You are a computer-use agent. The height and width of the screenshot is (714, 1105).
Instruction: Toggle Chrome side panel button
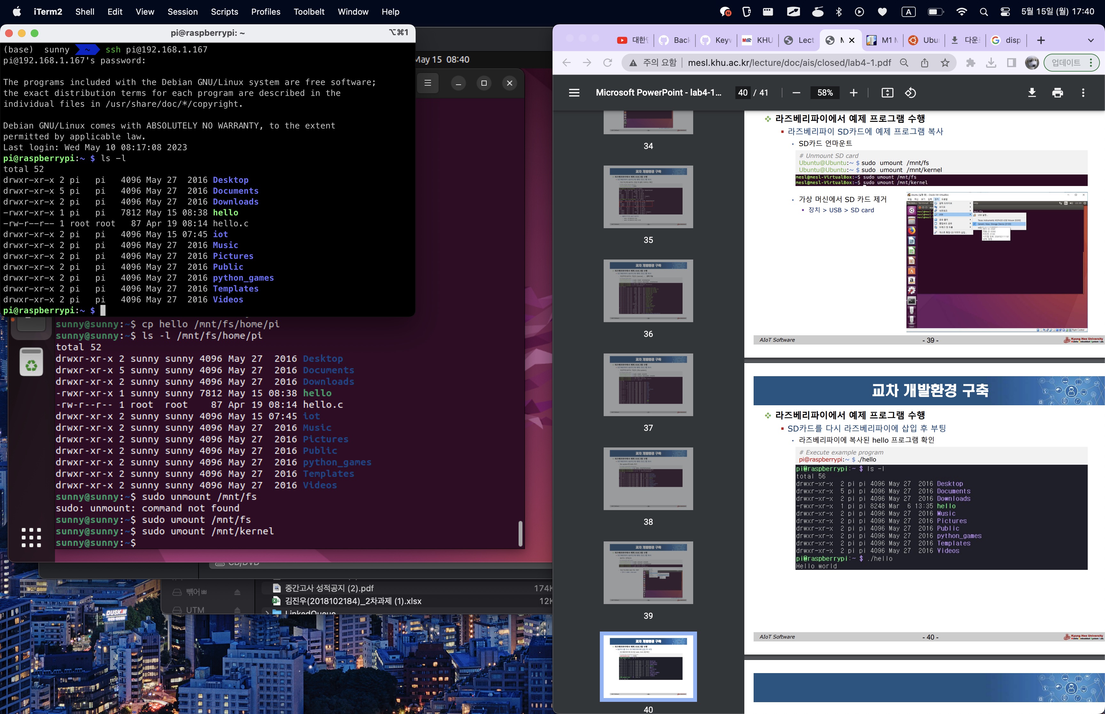pos(1011,63)
